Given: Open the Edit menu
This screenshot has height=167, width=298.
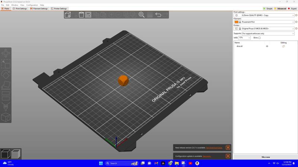Looking at the screenshot, I should point(7,5).
